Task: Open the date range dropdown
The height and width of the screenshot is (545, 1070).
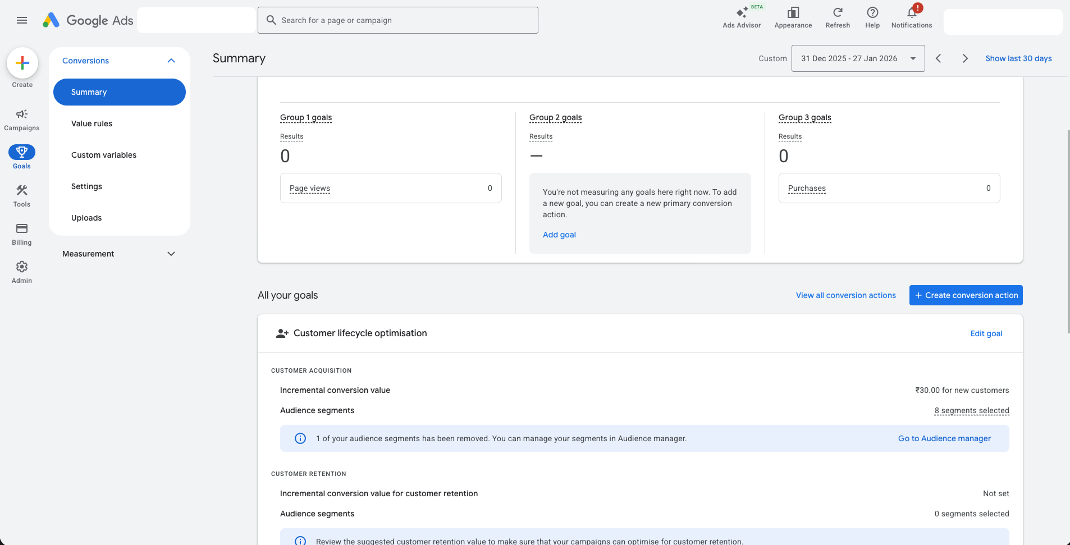Action: (x=858, y=58)
